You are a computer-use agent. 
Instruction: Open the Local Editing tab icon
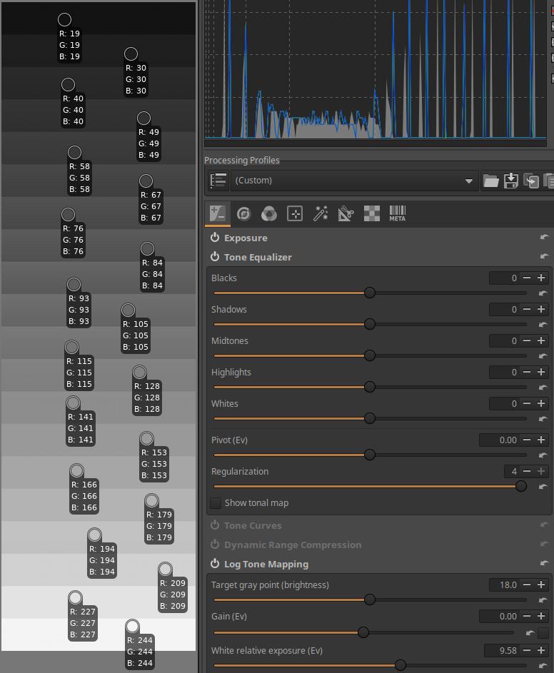[x=295, y=213]
